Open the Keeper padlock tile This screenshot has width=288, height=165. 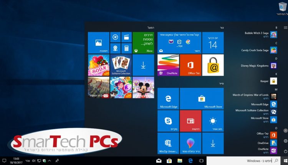(x=213, y=65)
